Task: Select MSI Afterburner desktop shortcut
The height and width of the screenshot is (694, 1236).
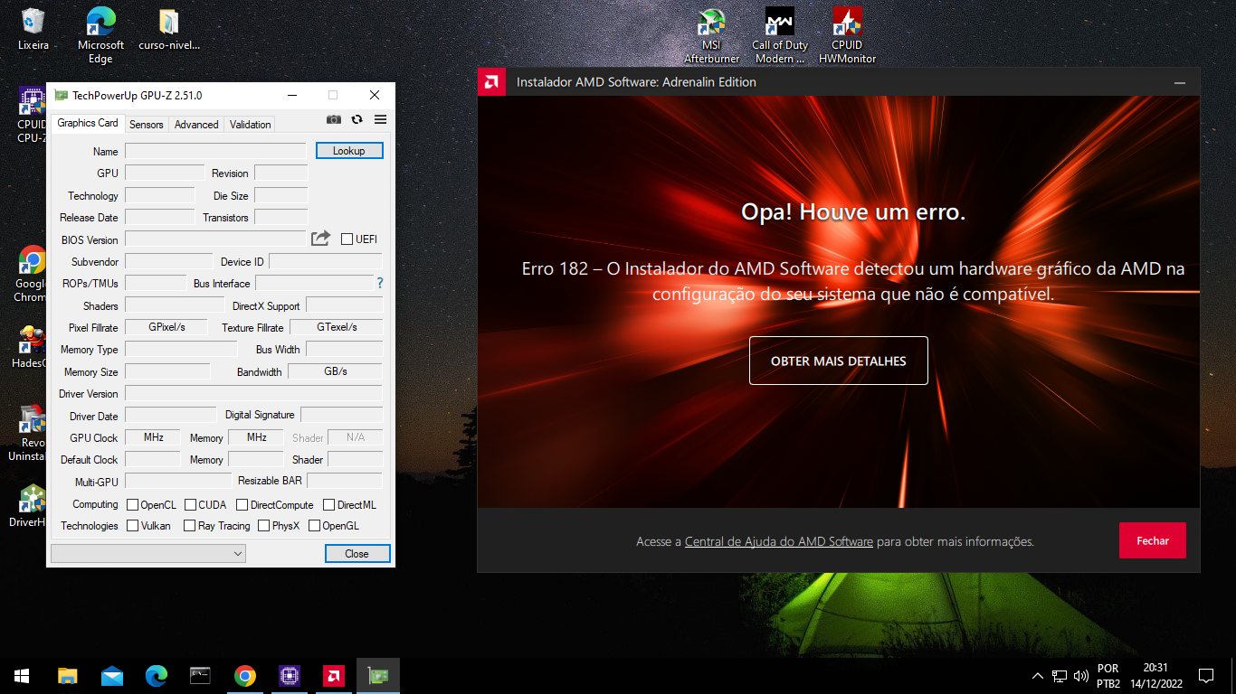Action: point(711,35)
